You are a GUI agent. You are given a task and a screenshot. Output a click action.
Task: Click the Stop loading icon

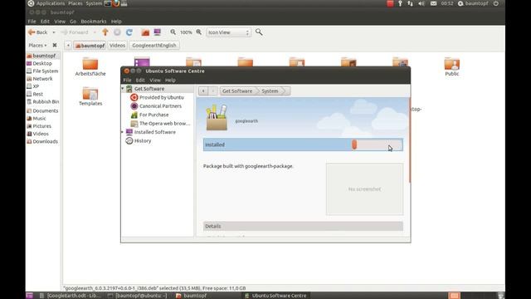tap(117, 32)
